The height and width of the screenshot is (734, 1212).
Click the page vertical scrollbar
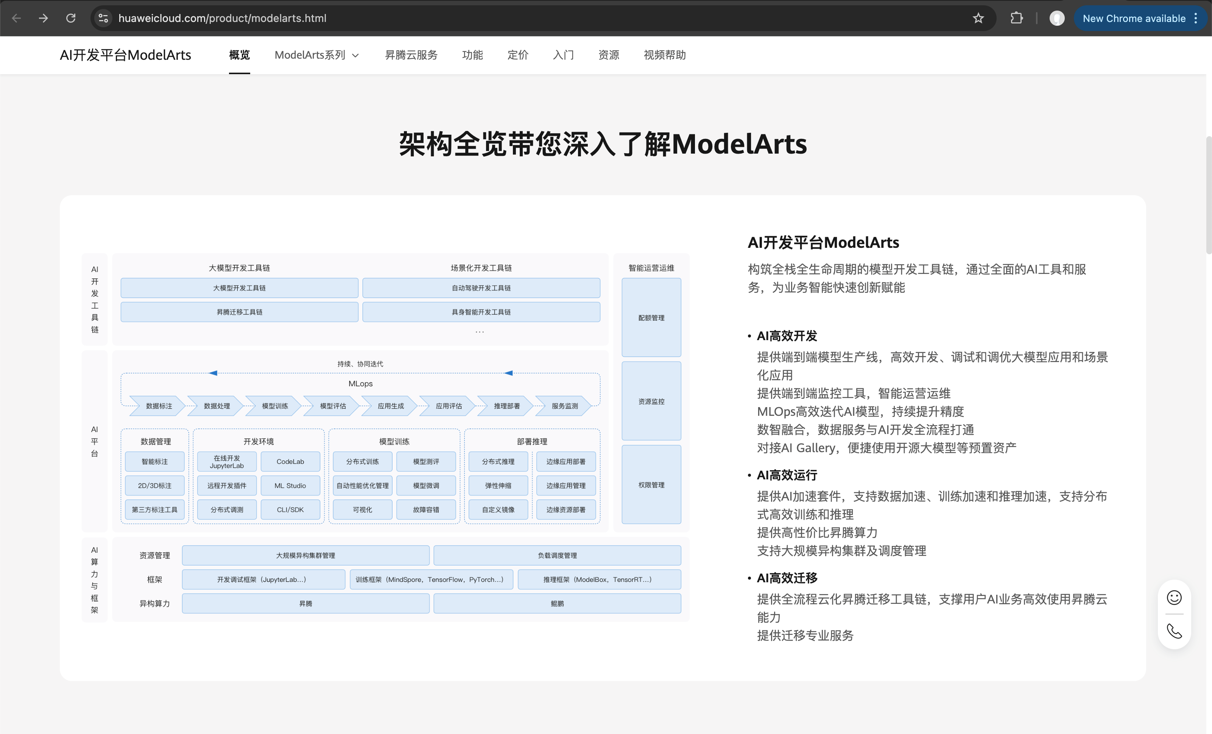(x=1208, y=197)
